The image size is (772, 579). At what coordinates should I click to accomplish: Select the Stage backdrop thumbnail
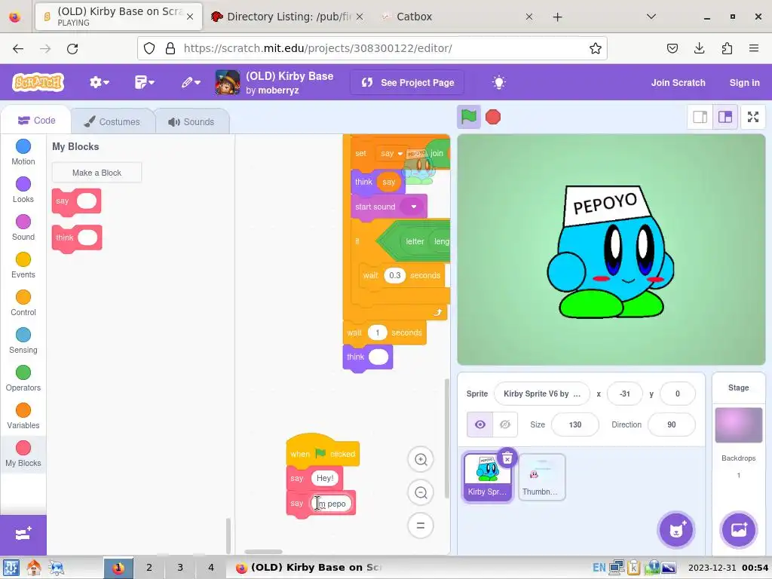coord(738,425)
